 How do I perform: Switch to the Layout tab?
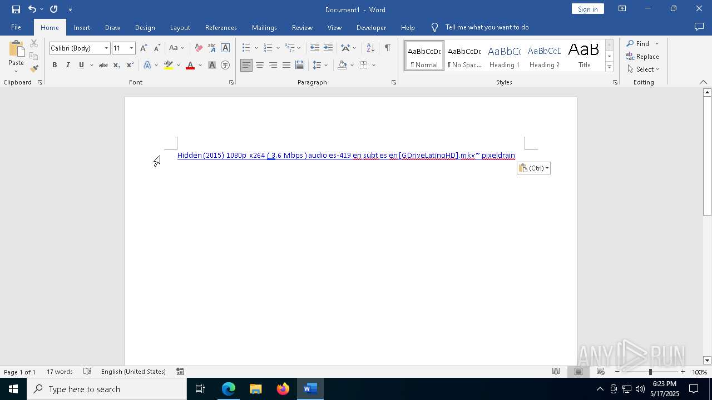[180, 27]
